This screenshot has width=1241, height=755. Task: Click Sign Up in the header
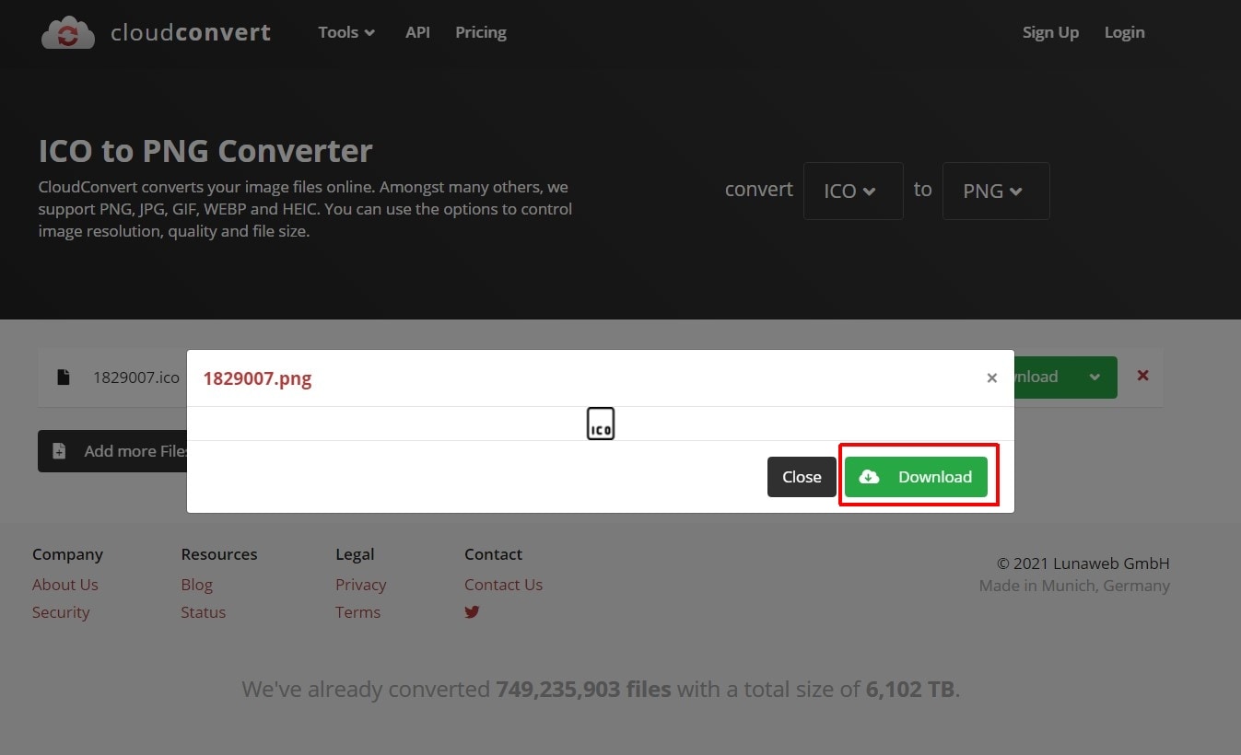pyautogui.click(x=1050, y=32)
